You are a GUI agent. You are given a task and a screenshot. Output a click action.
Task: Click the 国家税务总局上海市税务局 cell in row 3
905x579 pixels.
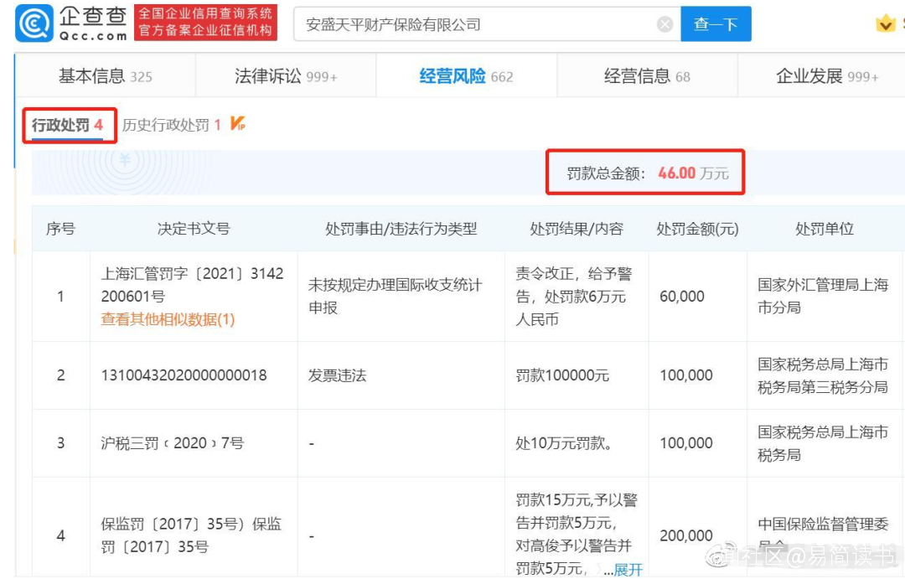click(823, 443)
